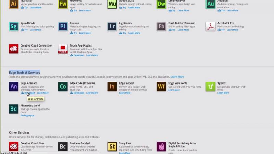Click the Story Plus 'St' icon
274x154 pixels.
112,147
